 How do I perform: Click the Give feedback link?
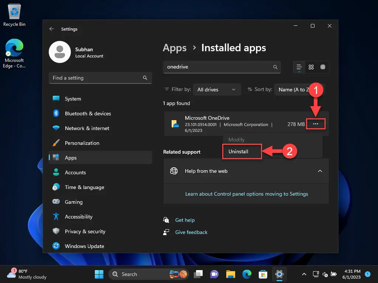191,232
